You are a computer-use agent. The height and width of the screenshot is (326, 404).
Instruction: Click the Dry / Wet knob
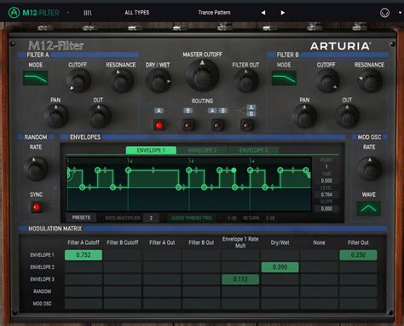159,81
